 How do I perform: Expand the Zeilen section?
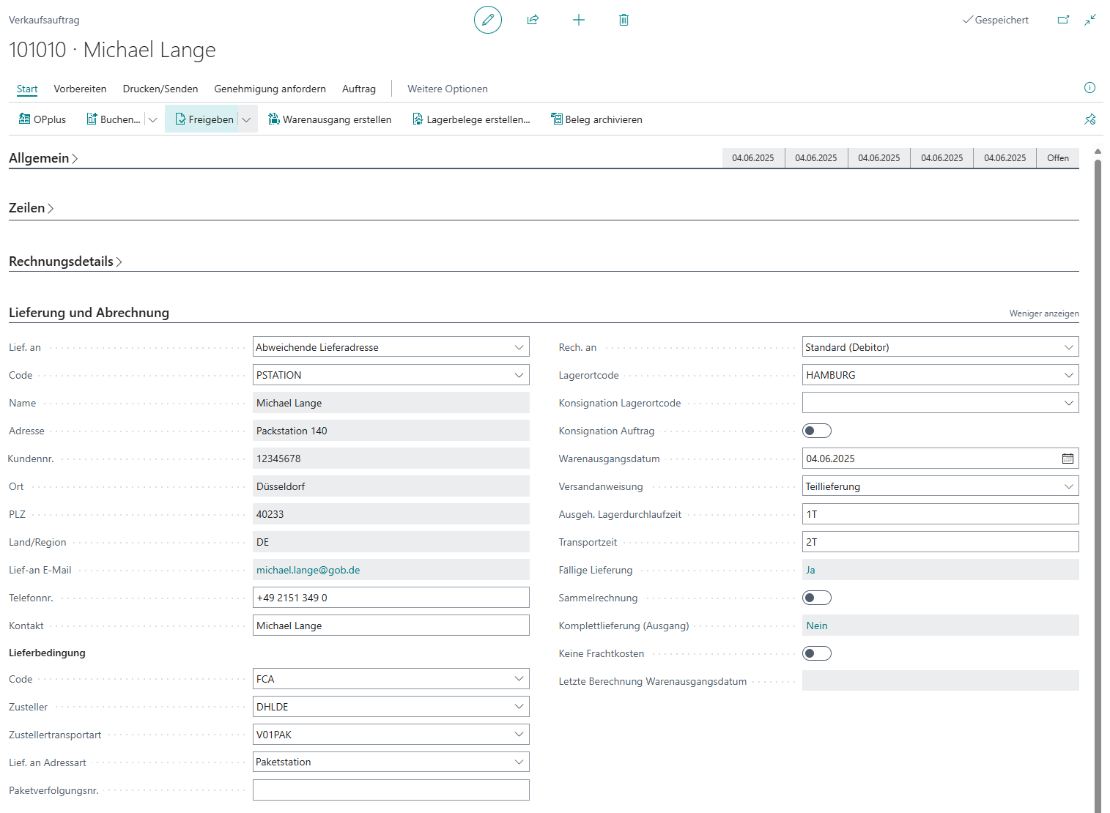point(32,208)
